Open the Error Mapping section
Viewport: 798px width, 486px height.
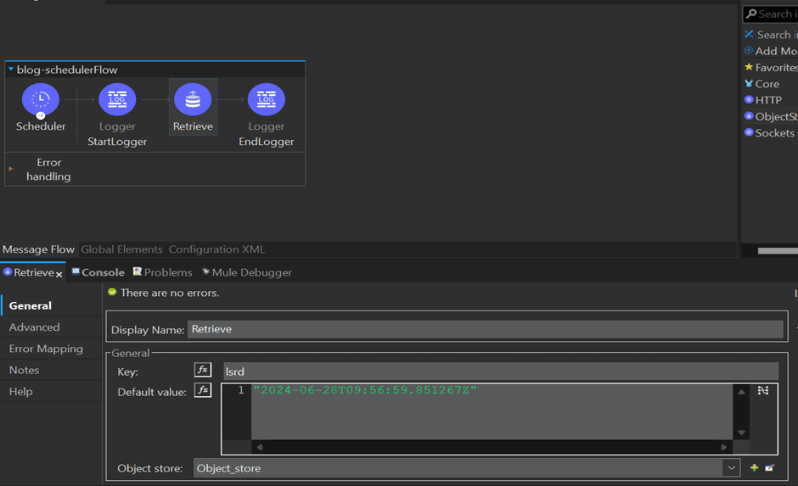(x=46, y=349)
